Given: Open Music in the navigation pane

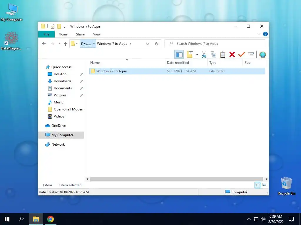Looking at the screenshot, I should pos(58,102).
